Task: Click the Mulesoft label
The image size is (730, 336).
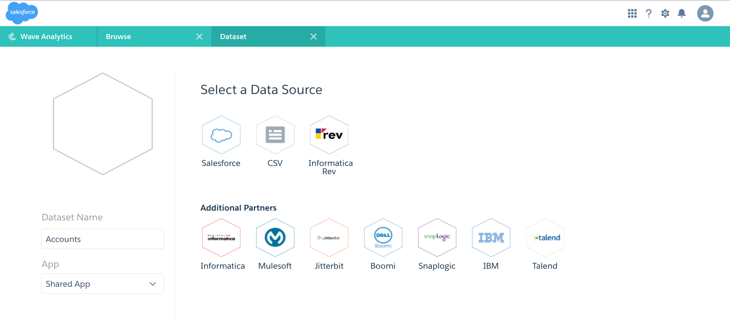Action: click(275, 266)
